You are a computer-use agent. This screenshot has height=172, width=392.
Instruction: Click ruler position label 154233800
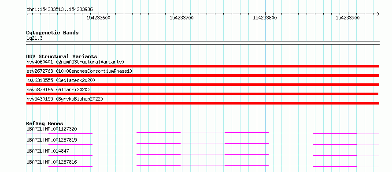(x=265, y=18)
